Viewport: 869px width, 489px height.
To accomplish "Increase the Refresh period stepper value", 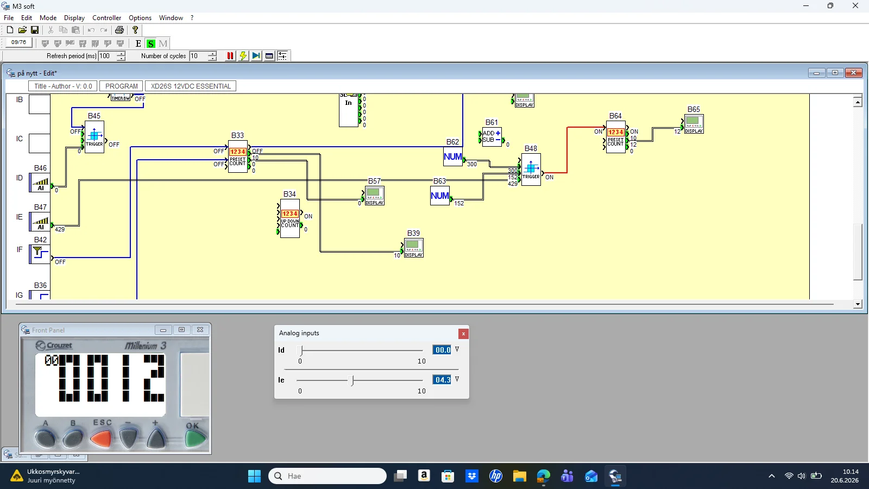I will 121,53.
